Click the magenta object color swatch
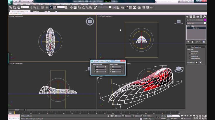The height and width of the screenshot is (120, 215). click(x=205, y=20)
